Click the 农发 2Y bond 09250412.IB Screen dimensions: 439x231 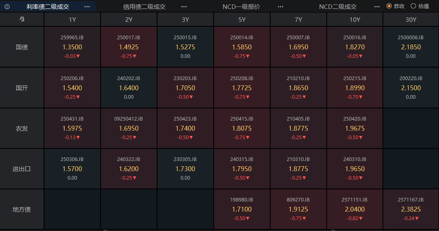pos(128,119)
